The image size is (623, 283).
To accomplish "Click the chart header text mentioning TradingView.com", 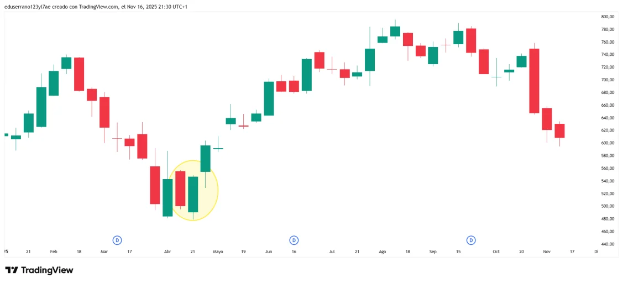I will (x=96, y=7).
